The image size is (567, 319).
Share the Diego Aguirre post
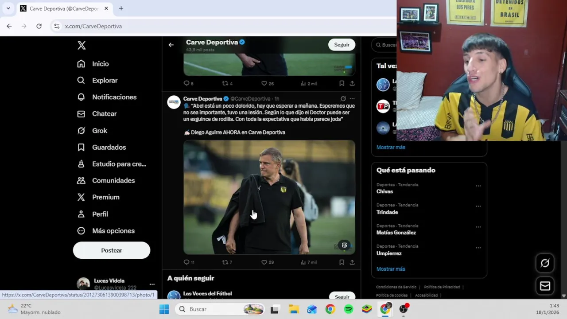pos(352,262)
